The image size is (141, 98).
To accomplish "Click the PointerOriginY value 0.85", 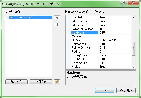I will [x=103, y=48].
